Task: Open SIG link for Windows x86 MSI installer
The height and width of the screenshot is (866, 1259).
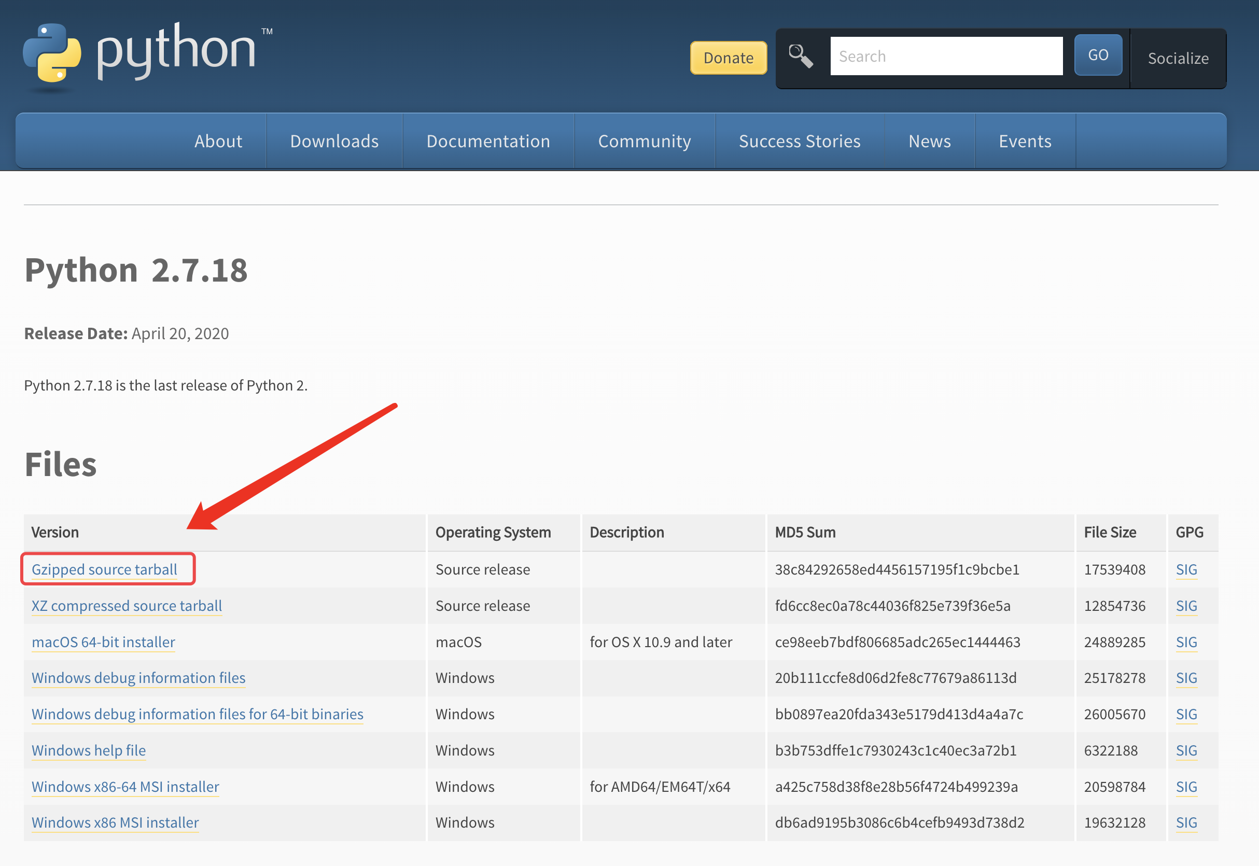Action: click(x=1186, y=822)
